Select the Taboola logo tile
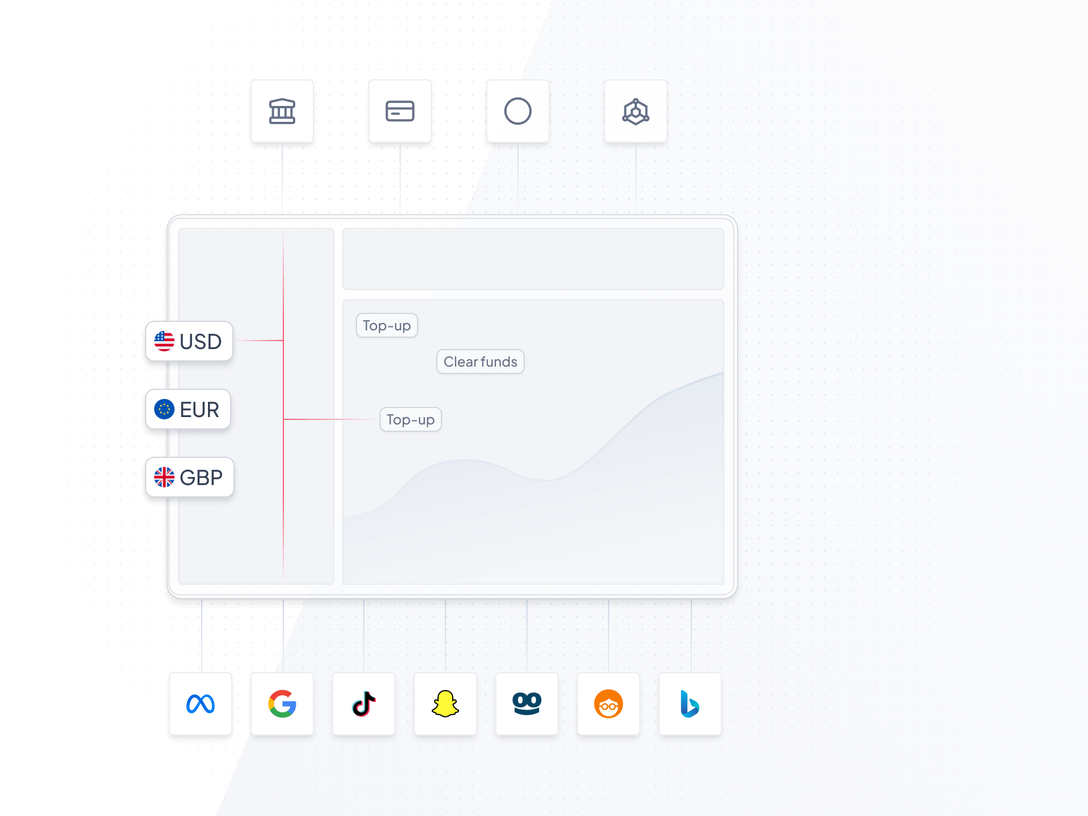Viewport: 1088px width, 816px height. coord(527,704)
